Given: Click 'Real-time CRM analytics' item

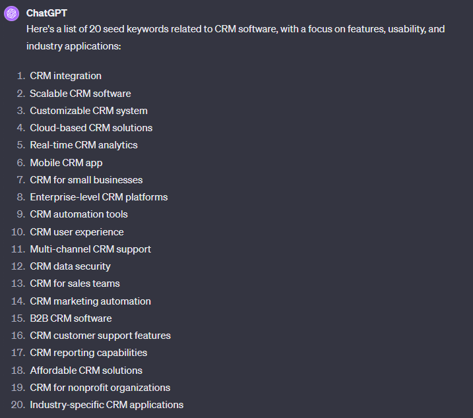Looking at the screenshot, I should [84, 145].
